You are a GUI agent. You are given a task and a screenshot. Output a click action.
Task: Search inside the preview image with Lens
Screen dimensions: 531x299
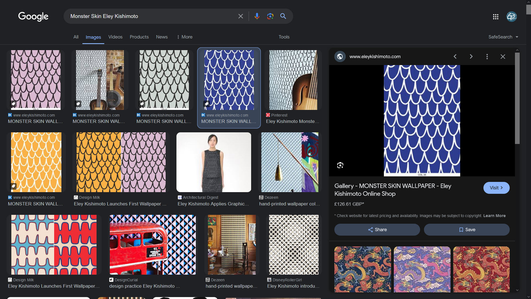pos(340,165)
